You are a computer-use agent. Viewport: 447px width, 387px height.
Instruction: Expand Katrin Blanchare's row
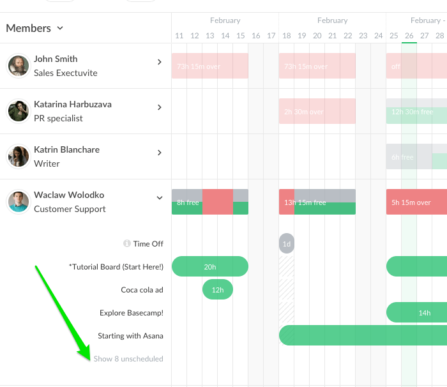[x=160, y=153]
